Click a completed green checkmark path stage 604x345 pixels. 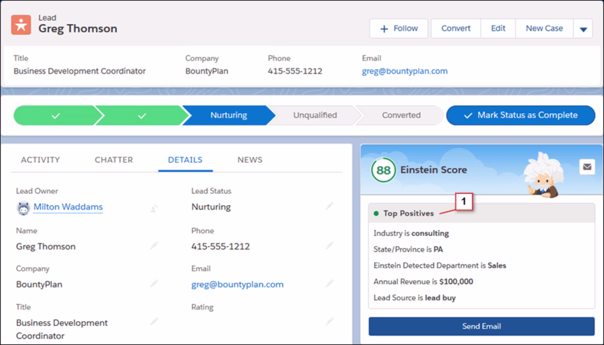tap(55, 115)
